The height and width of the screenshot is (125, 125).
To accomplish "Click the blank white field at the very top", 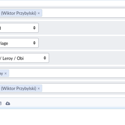I will click(62, 3).
